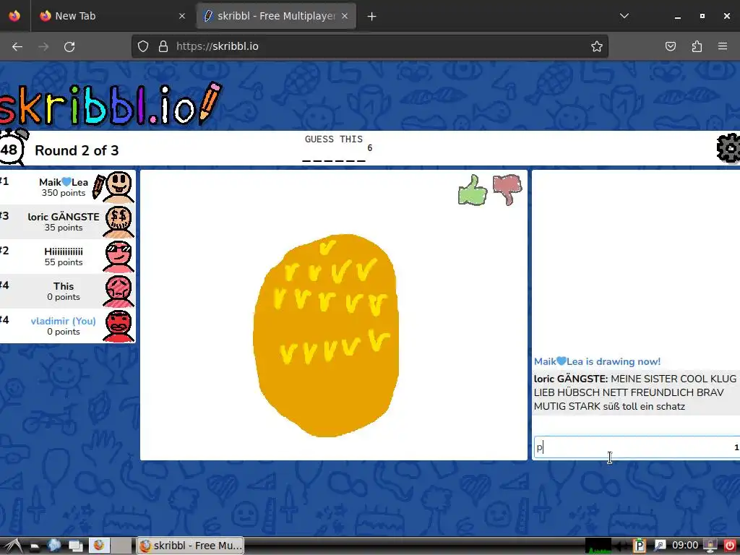Viewport: 740px width, 555px height.
Task: Open the Firefox application hamburger menu
Action: click(723, 46)
